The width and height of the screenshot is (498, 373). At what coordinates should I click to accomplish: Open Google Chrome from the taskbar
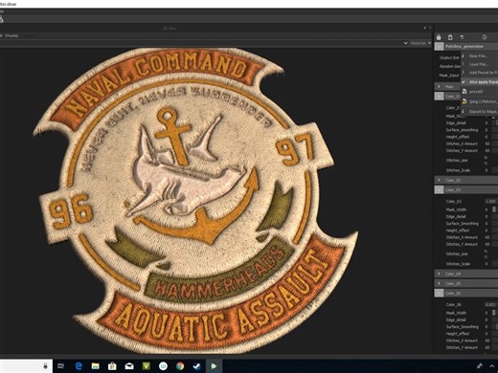180,366
